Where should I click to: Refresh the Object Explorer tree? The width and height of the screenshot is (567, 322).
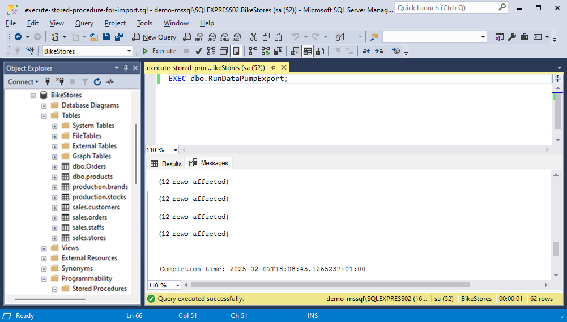[97, 82]
